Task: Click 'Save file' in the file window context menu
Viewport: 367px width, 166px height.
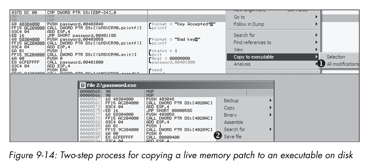Action: [x=233, y=136]
